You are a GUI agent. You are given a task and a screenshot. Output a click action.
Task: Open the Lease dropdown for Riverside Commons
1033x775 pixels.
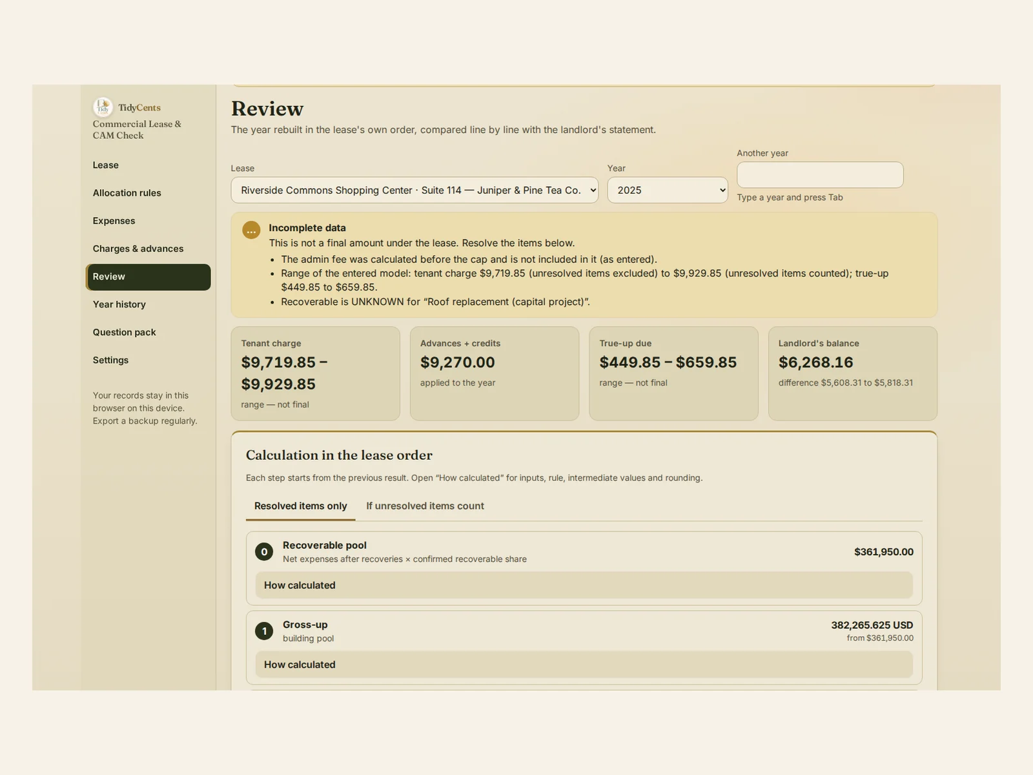(x=414, y=190)
